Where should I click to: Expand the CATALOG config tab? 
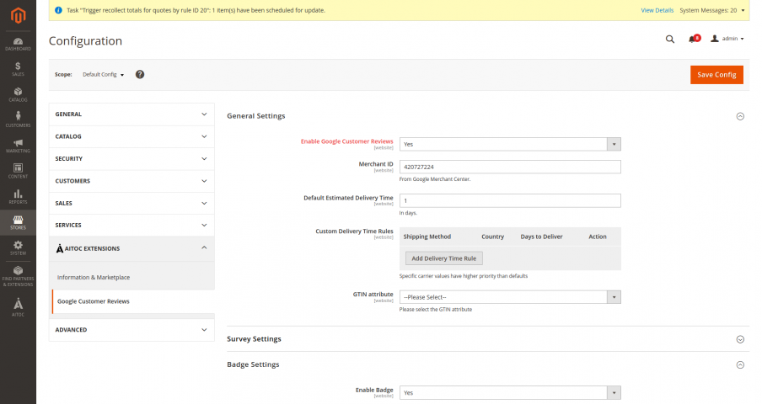[131, 136]
